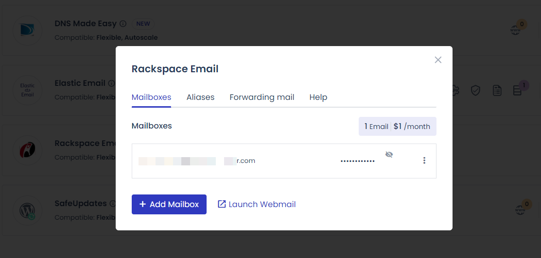
Task: Close the Rackspace Email dialog
Action: 438,60
